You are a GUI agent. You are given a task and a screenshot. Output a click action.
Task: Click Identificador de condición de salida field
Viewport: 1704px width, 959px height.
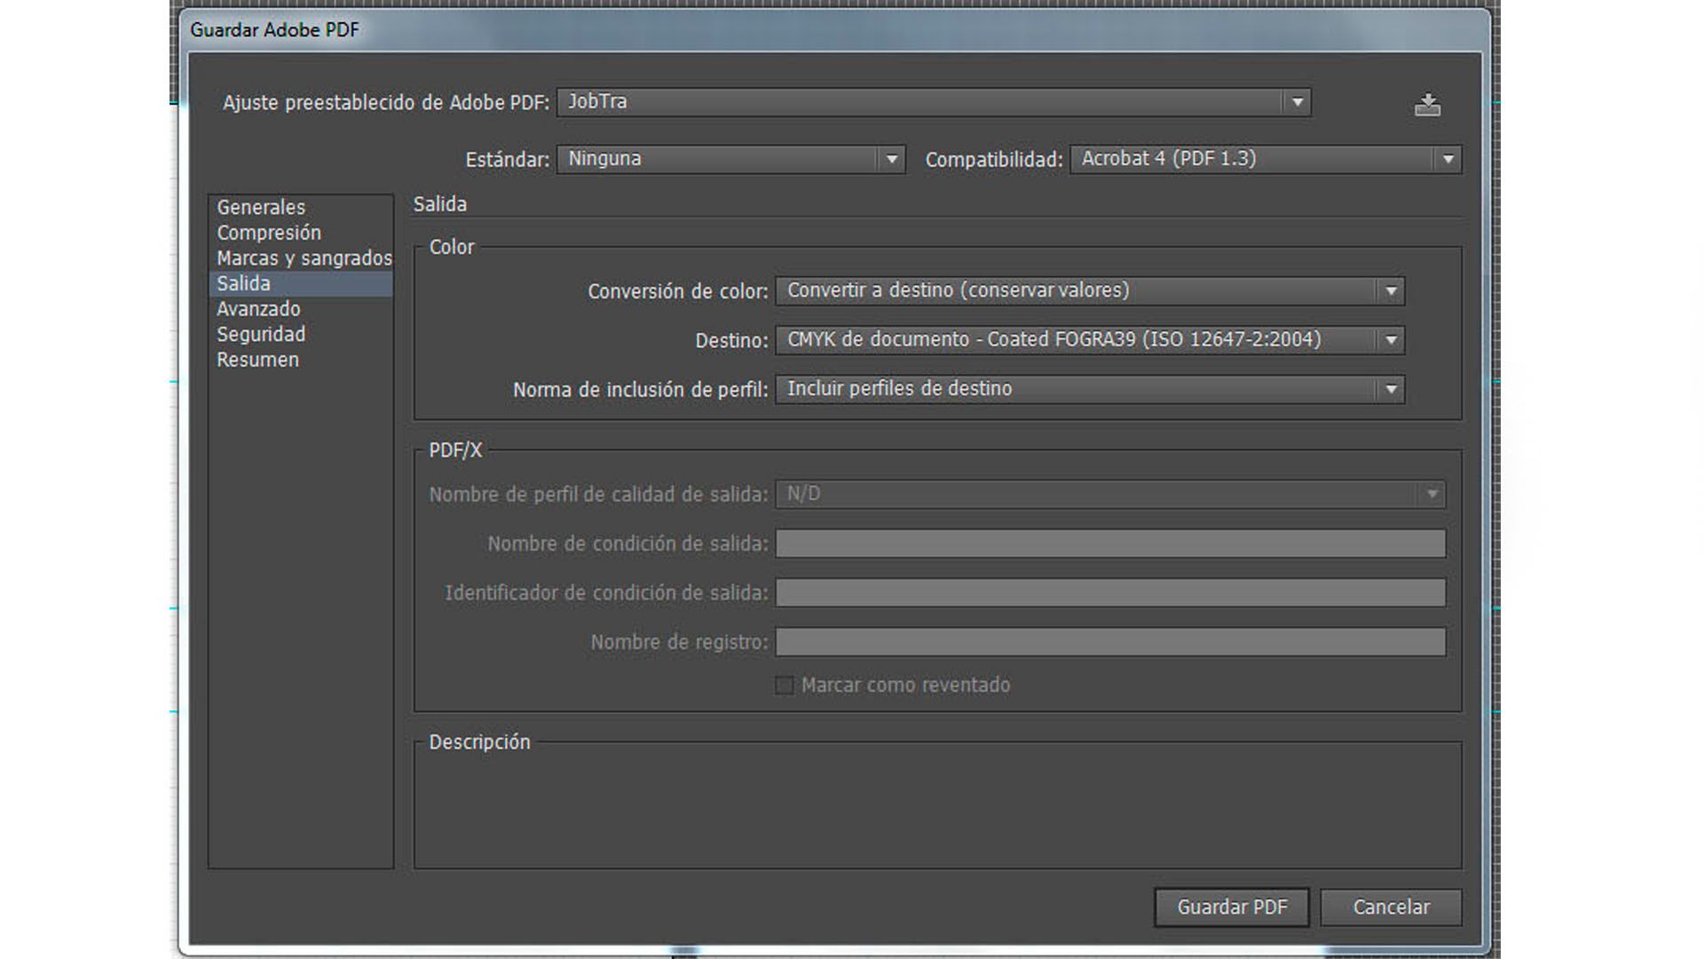[1110, 592]
